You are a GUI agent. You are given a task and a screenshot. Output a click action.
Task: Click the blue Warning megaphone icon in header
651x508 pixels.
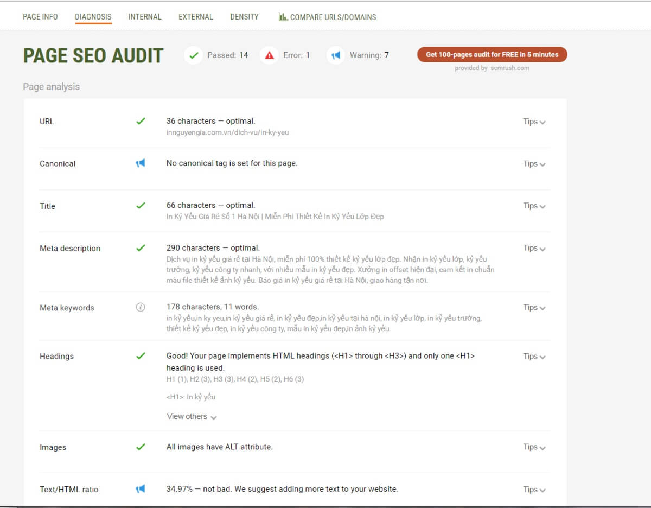click(336, 55)
